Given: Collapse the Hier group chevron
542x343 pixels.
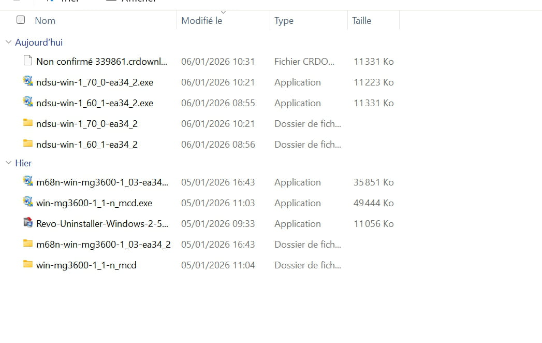Looking at the screenshot, I should (8, 163).
